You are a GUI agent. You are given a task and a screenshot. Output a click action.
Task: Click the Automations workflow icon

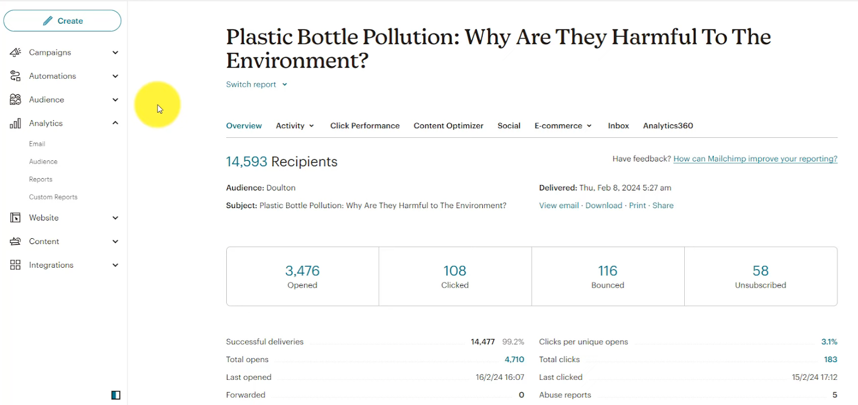click(x=16, y=76)
